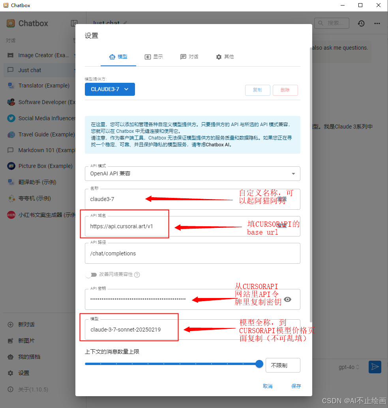Select the Just chat conversation
The width and height of the screenshot is (388, 408).
tap(39, 70)
